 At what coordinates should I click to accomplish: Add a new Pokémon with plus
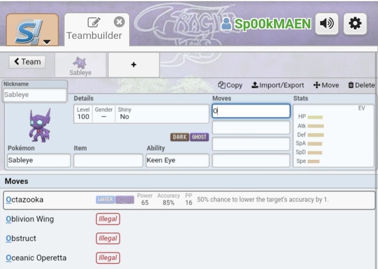[134, 65]
